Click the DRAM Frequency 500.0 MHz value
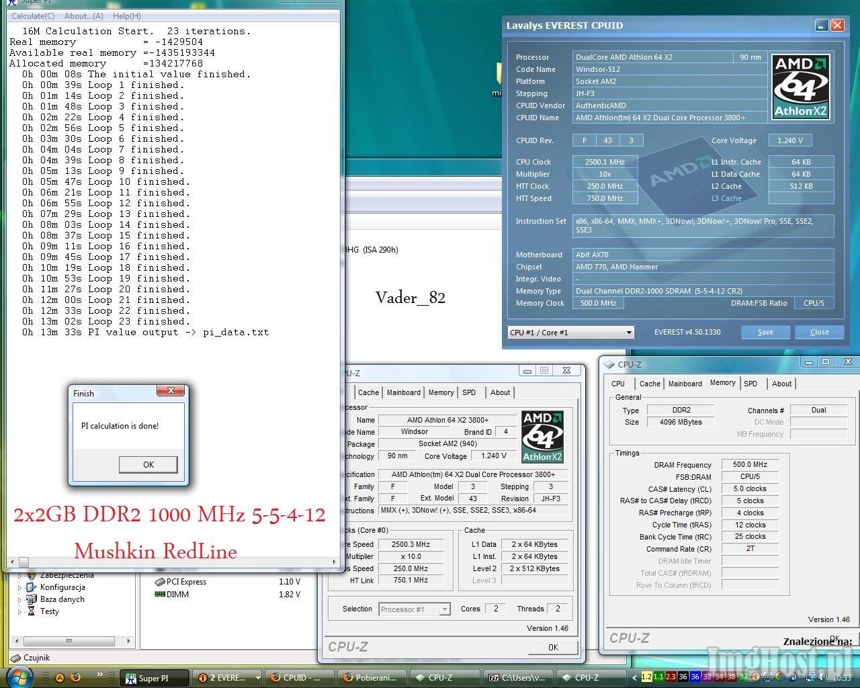The image size is (860, 688). pos(750,464)
